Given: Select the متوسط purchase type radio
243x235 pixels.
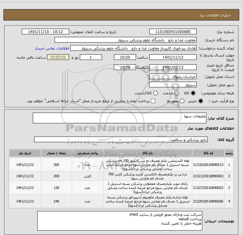Looking at the screenshot, I should 182,101.
